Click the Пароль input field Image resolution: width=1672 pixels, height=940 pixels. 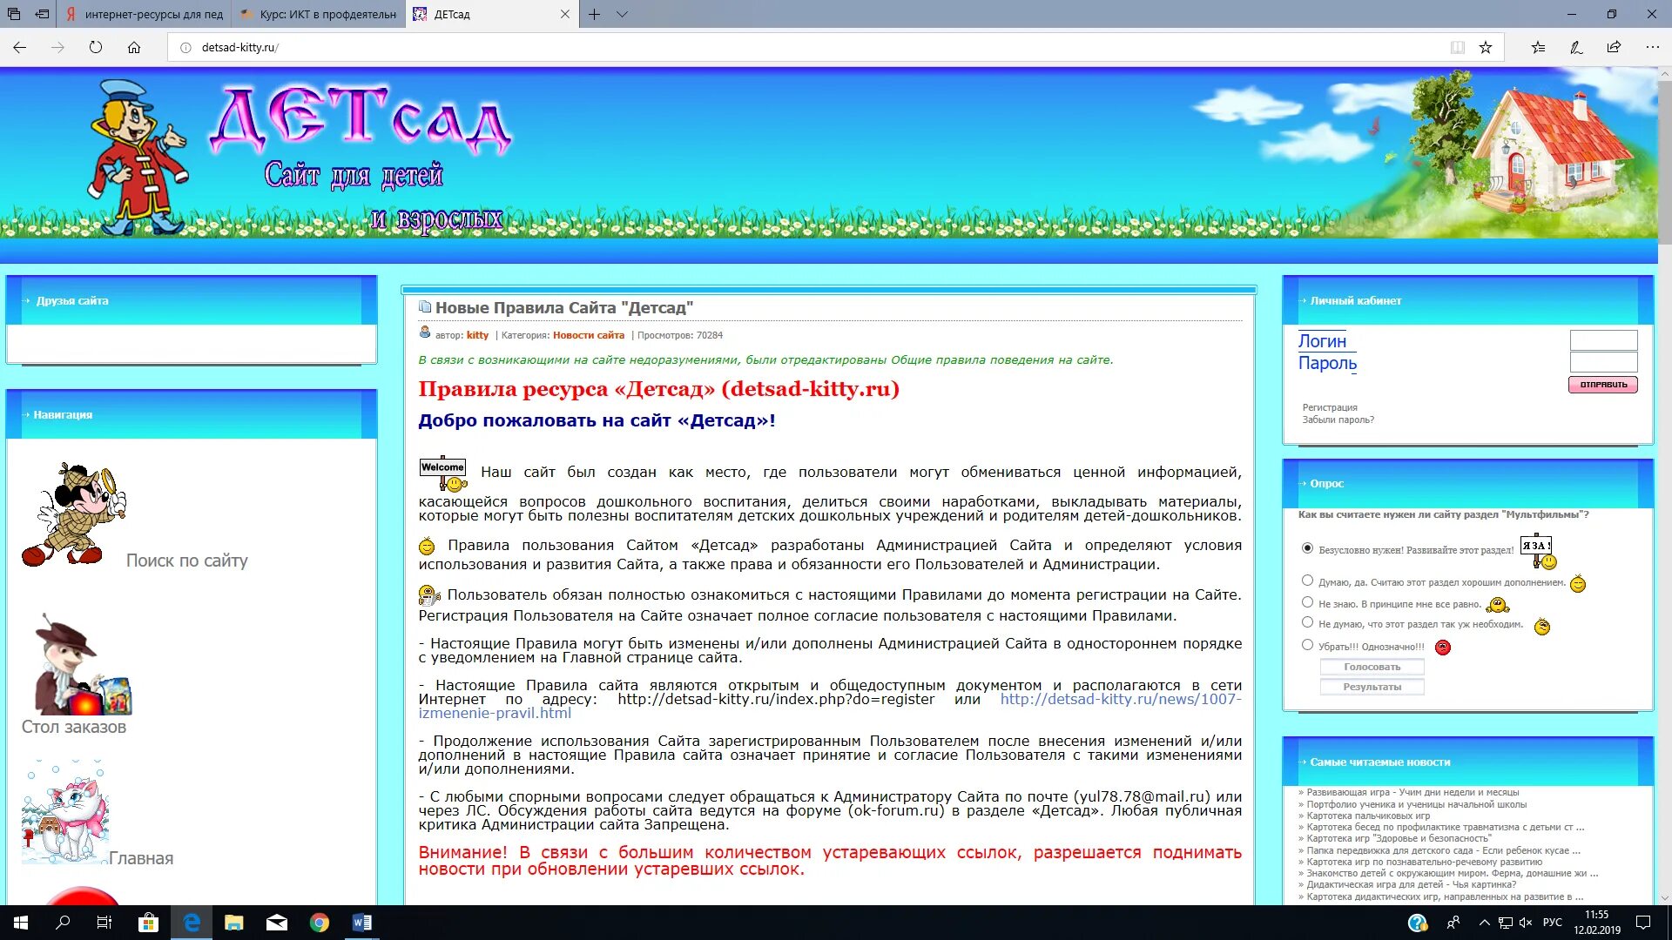coord(1603,362)
